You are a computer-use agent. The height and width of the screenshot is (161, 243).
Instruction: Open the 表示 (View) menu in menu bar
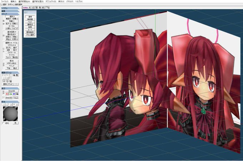click(61, 1)
